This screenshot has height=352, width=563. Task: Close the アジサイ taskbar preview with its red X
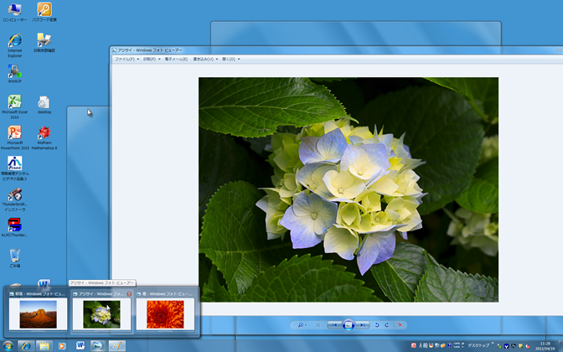click(129, 294)
